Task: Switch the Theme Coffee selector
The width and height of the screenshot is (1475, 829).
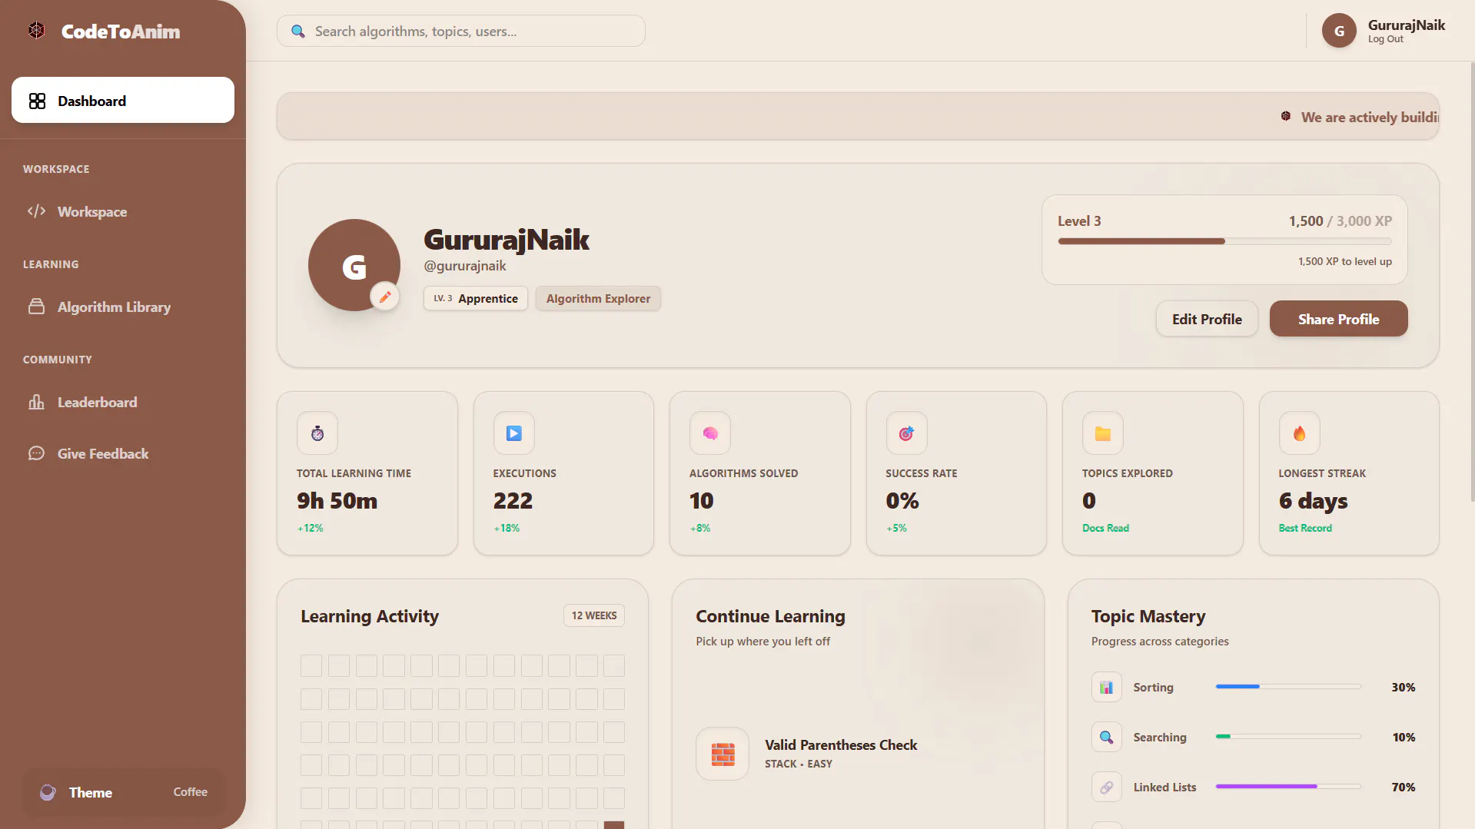Action: [x=123, y=792]
